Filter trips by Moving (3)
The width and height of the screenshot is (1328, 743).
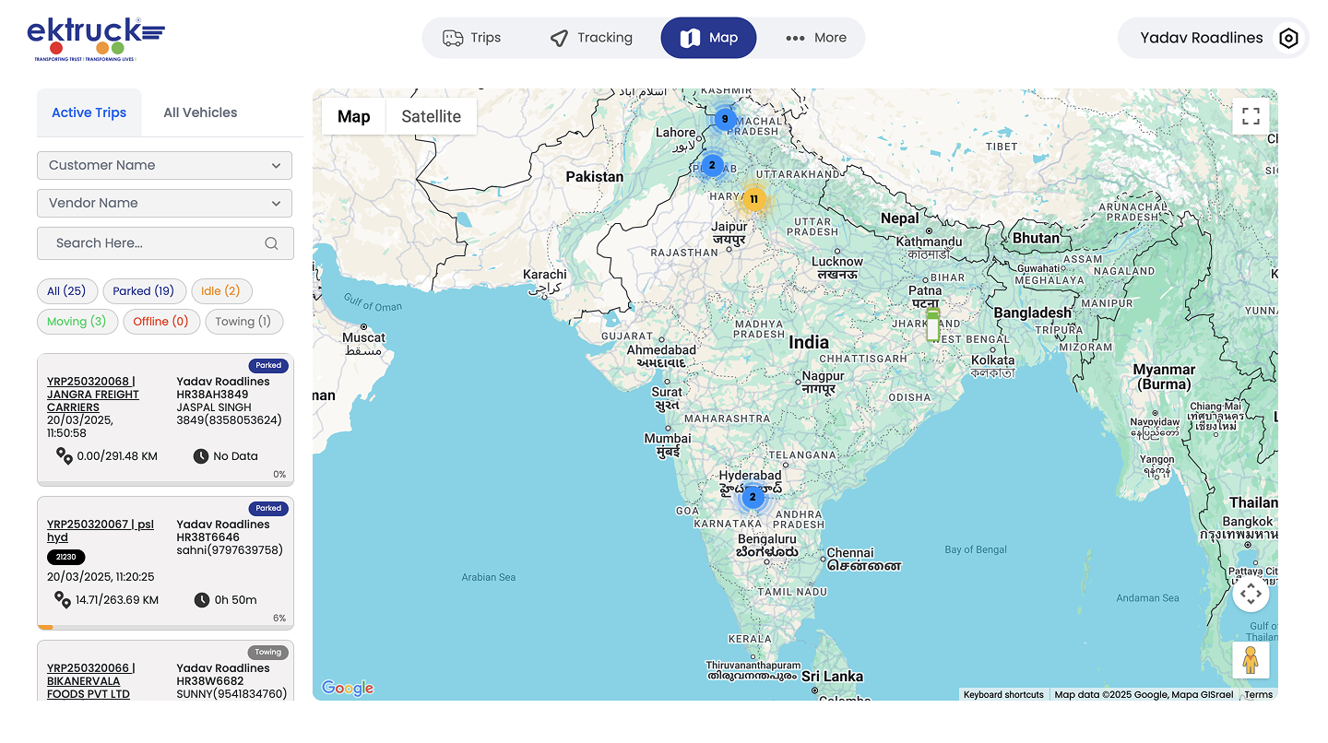77,322
